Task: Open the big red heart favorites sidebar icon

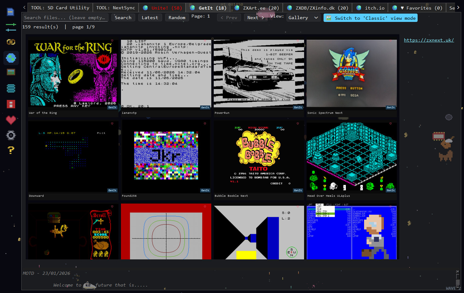Action: pyautogui.click(x=11, y=120)
